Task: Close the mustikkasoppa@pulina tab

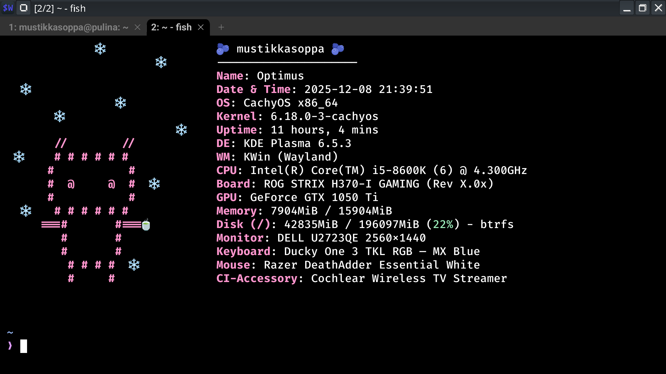Action: [138, 27]
